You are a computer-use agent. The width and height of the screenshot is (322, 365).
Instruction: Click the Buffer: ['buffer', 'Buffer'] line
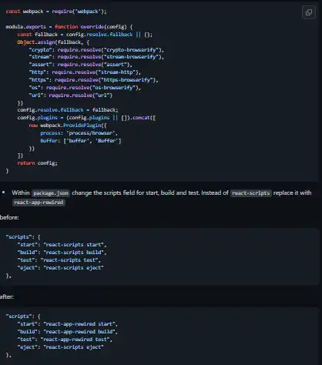[x=81, y=141]
